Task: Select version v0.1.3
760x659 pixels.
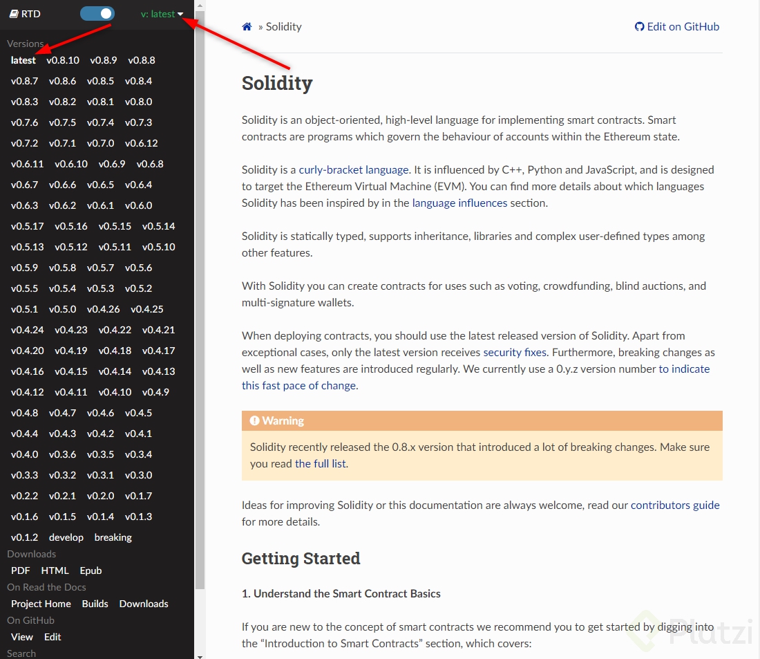Action: pos(138,517)
